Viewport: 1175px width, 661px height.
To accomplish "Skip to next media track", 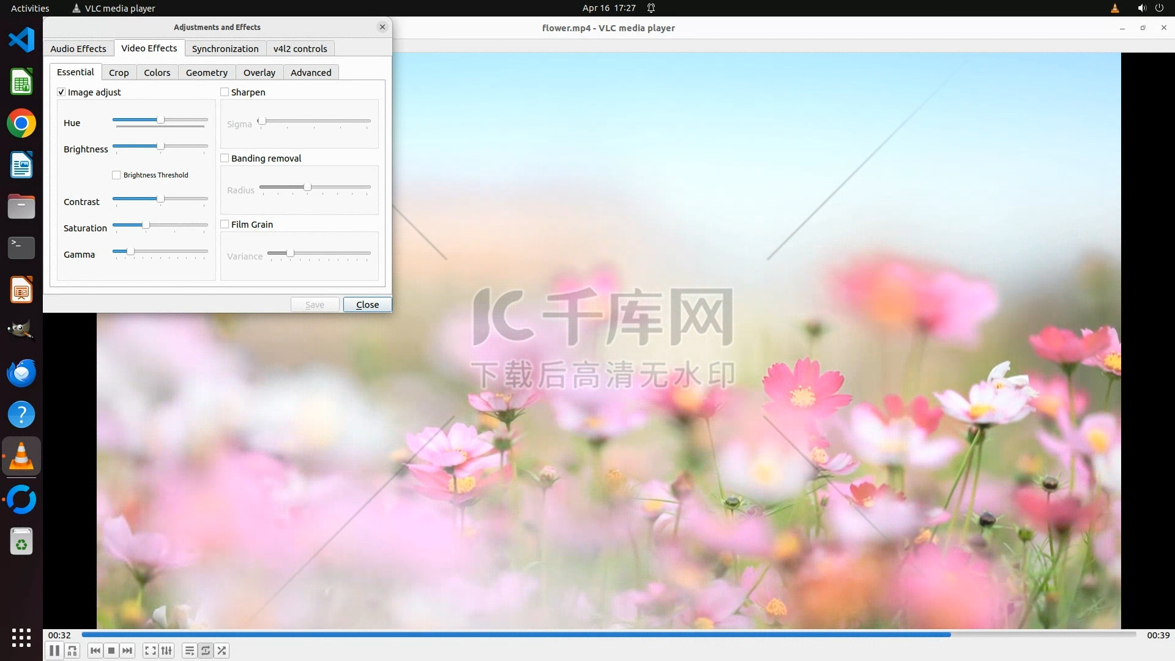I will 127,651.
